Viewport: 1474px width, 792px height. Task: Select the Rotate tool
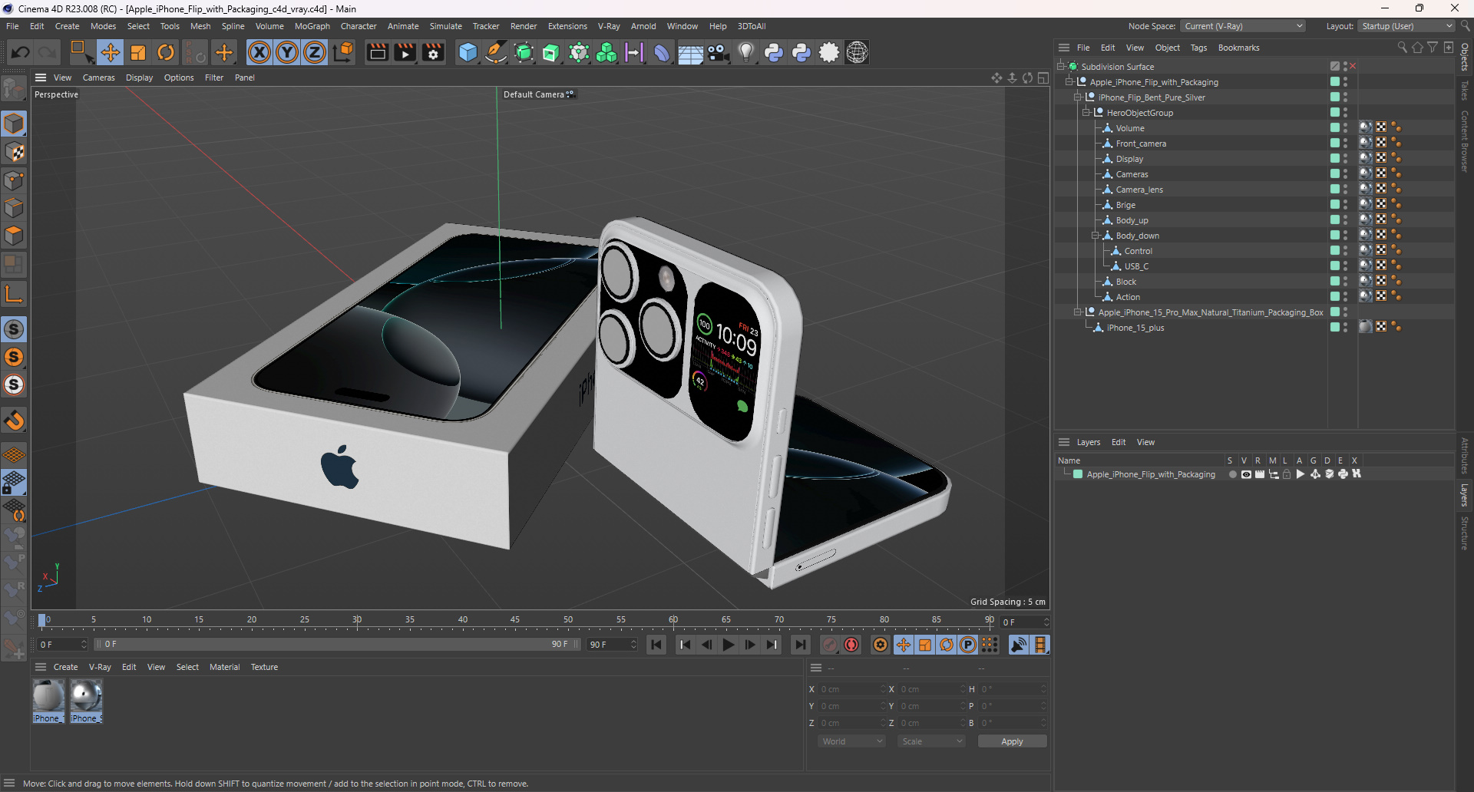pos(166,52)
